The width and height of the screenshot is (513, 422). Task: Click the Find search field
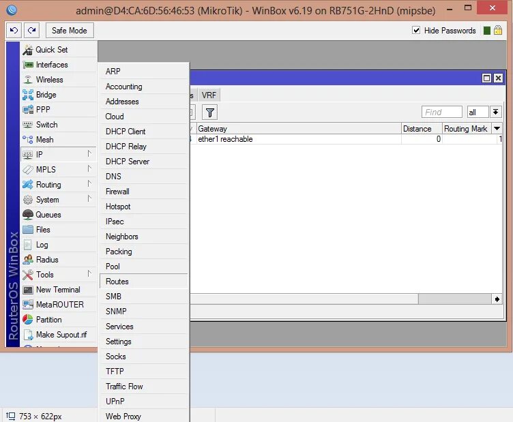click(x=442, y=112)
